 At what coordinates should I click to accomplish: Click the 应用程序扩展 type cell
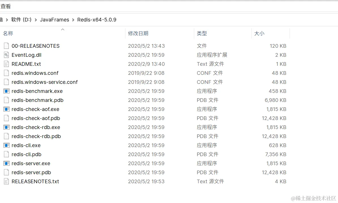pos(212,55)
